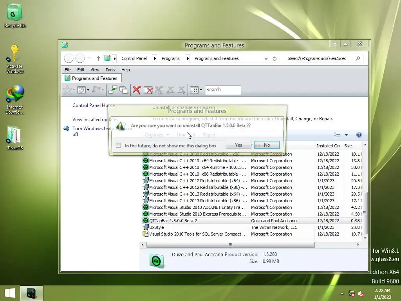Click the QTTabBar grid view options icon
The height and width of the screenshot is (301, 401).
click(x=194, y=90)
